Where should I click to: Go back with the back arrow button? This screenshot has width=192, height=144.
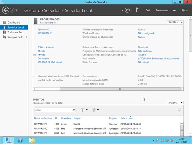pyautogui.click(x=5, y=10)
